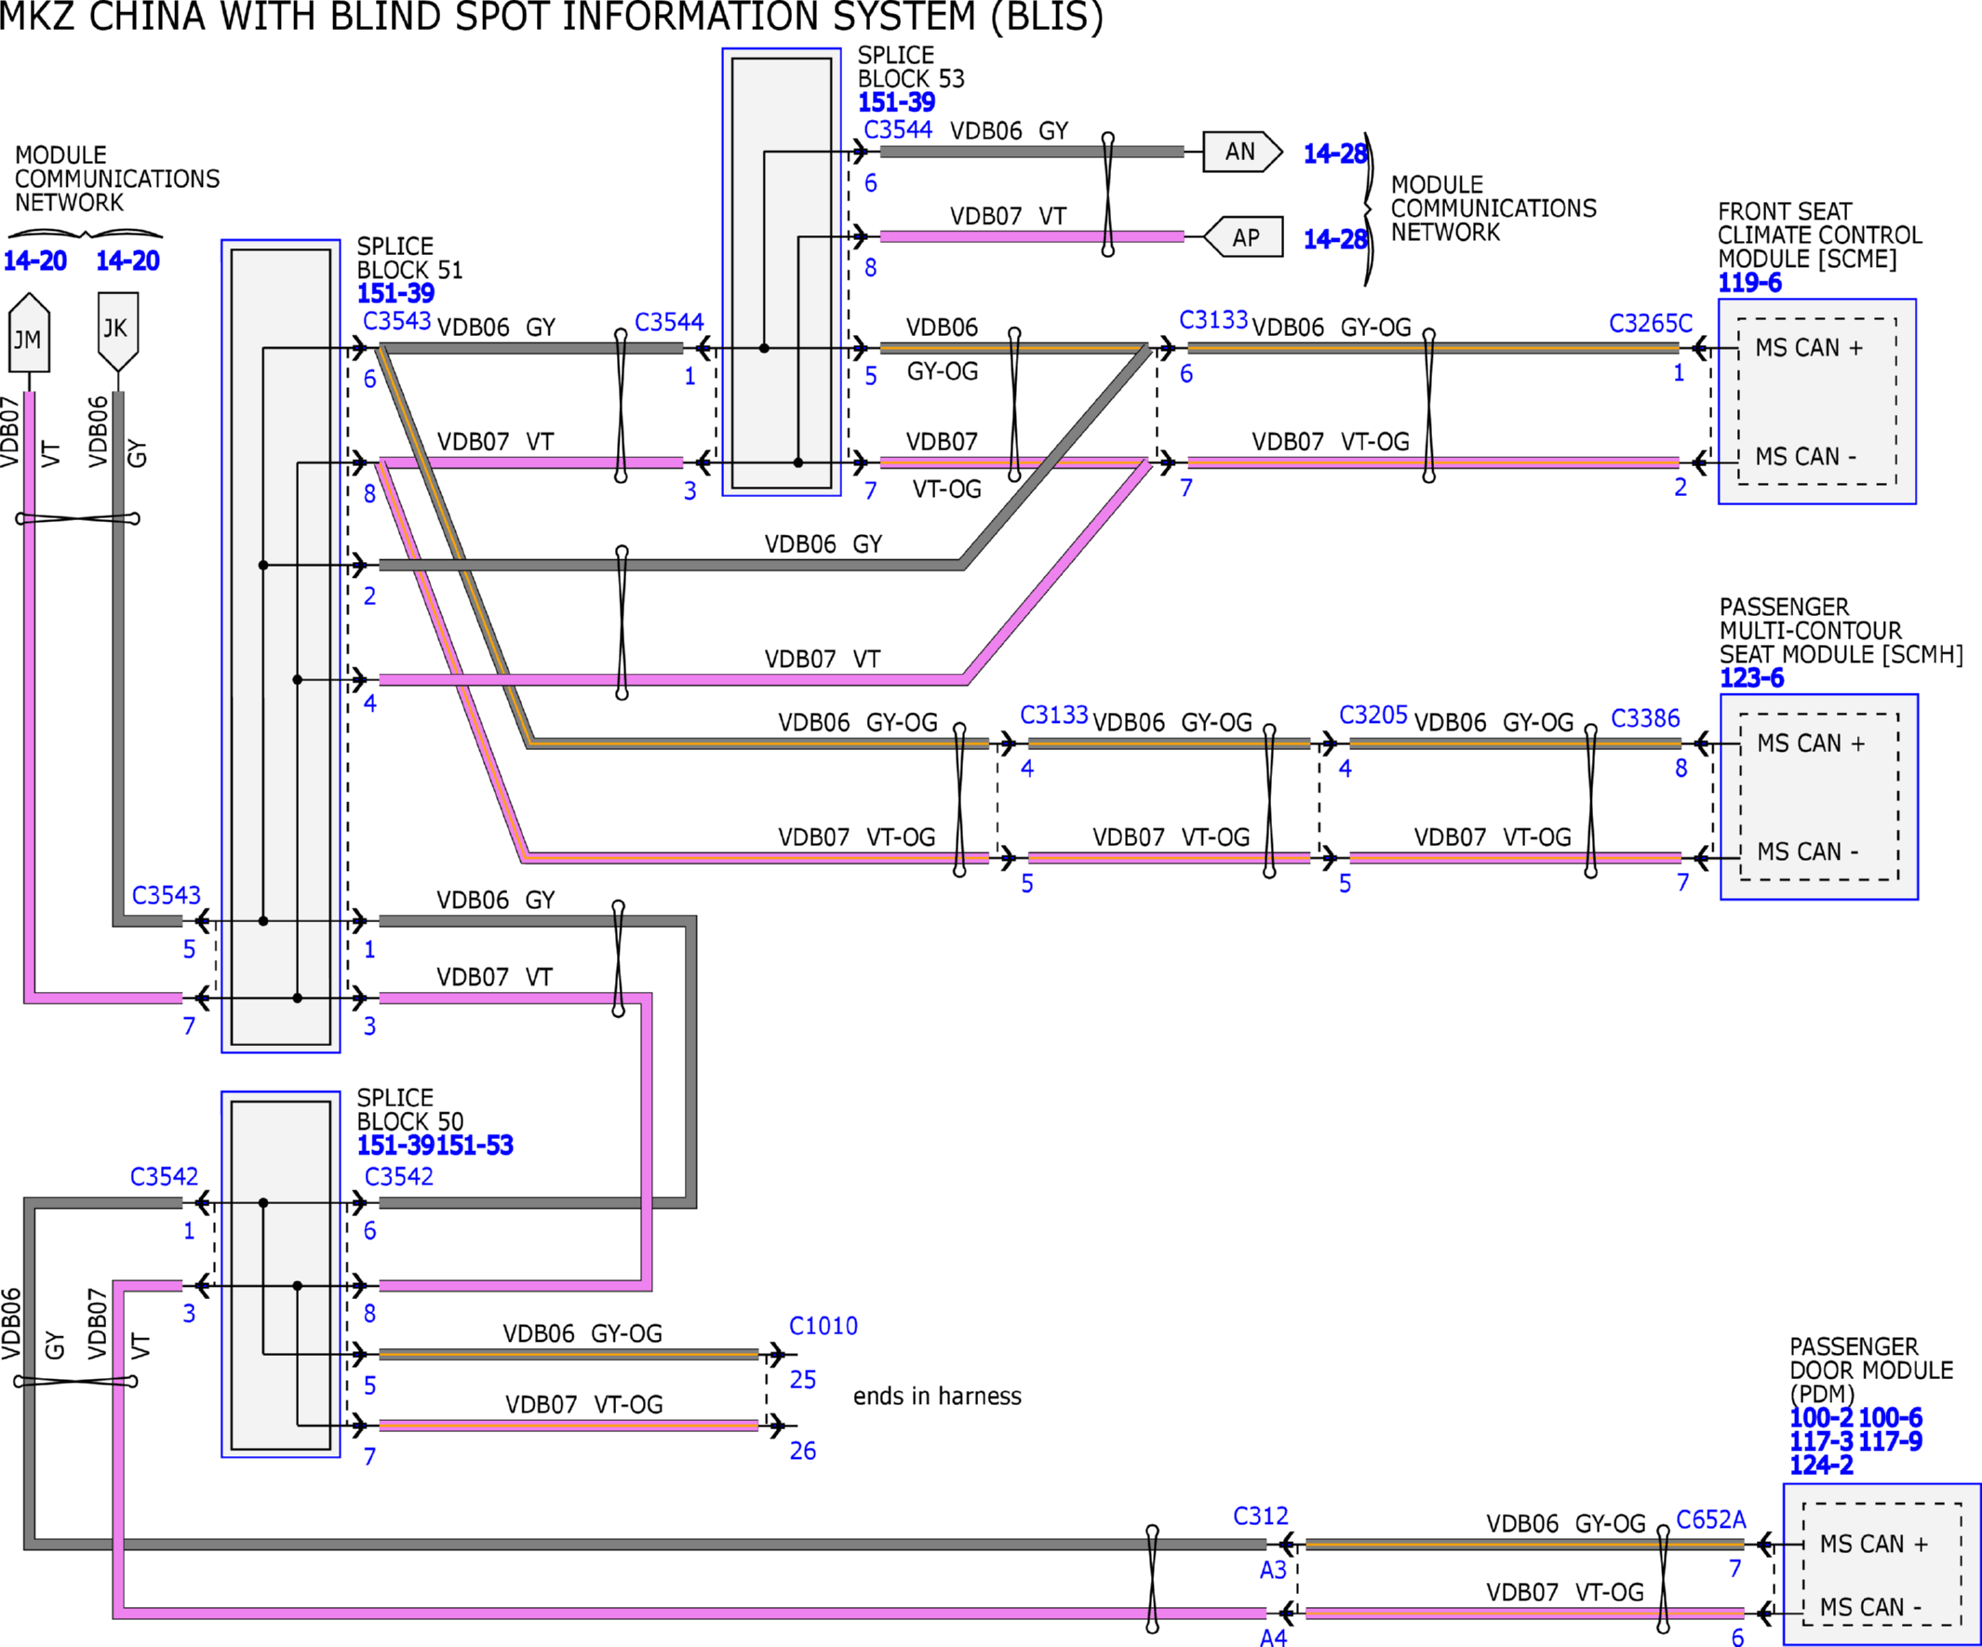
Task: Open the 100-2 Passenger Door Module reference
Action: 1822,1418
